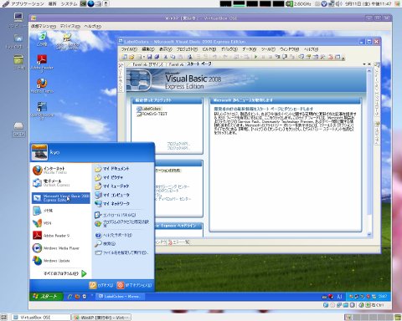402x321 pixels.
Task: Open the Tools (ツール) menu
Action: [x=268, y=49]
